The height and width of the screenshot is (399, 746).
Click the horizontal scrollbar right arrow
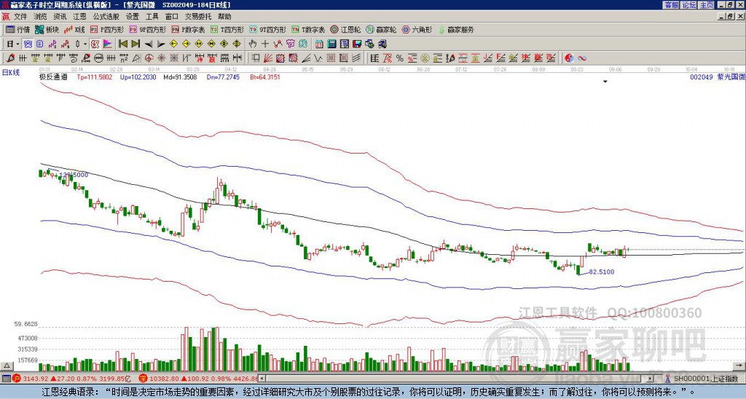[x=651, y=379]
